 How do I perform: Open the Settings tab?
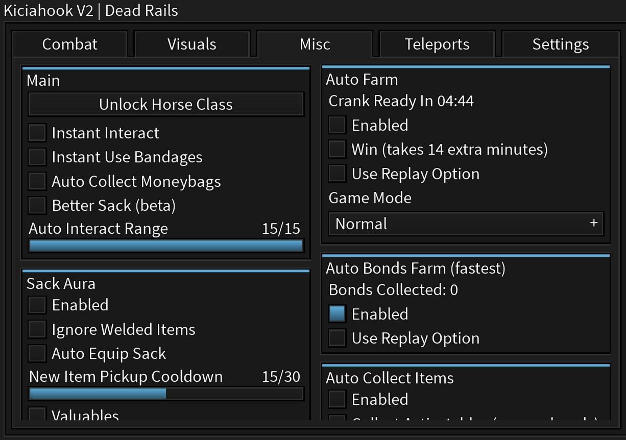coord(560,44)
